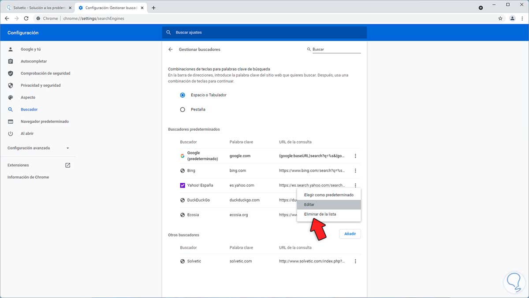Click the Privacidad y seguridad shield icon
Screen dimensions: 529x298
pos(11,85)
